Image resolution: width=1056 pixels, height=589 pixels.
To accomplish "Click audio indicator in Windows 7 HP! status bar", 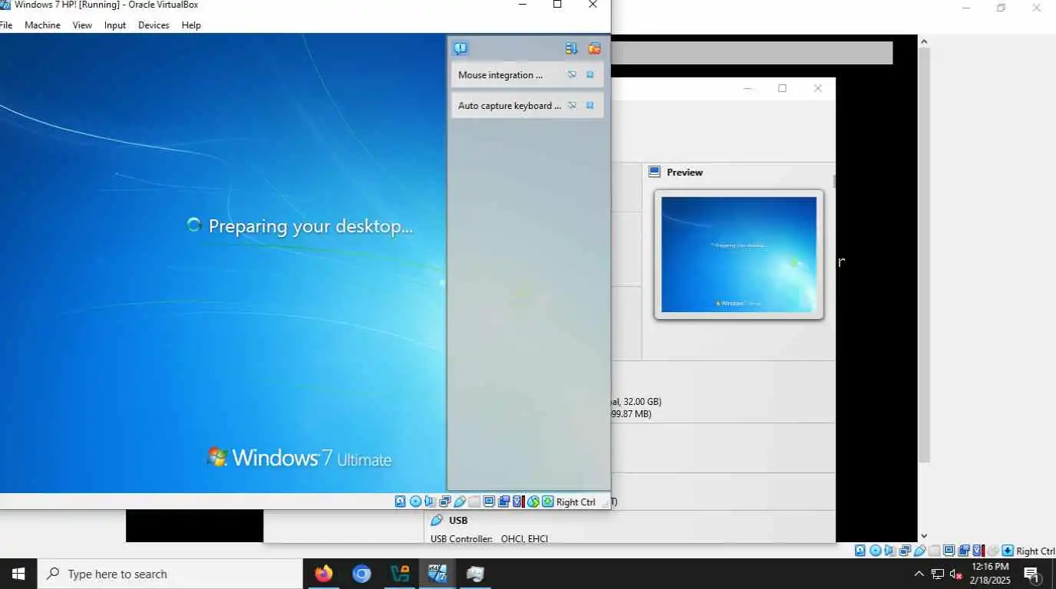I will point(429,502).
